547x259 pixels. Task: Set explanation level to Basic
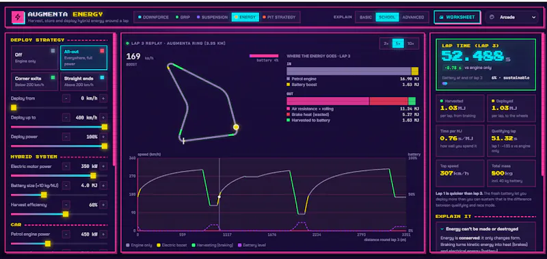(366, 17)
